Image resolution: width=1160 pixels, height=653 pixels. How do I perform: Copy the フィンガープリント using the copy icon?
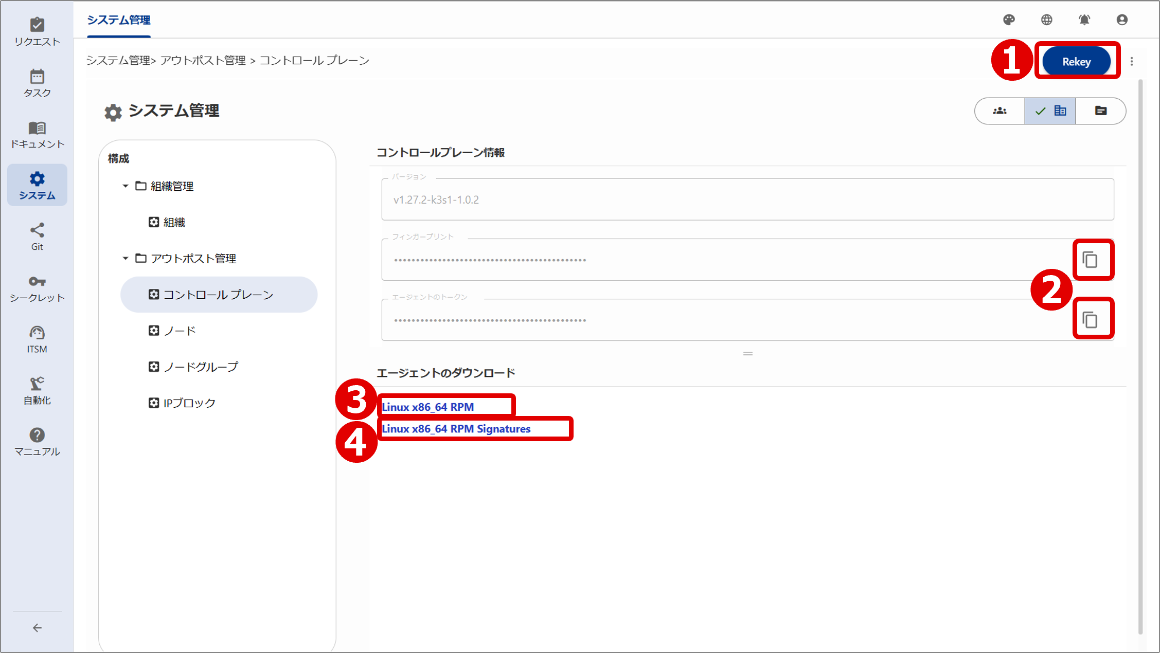click(1093, 260)
